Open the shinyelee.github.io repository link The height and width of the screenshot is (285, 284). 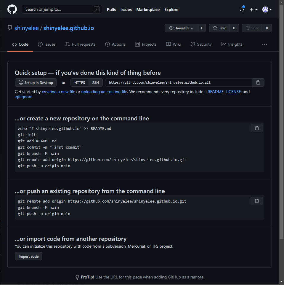coord(69,28)
